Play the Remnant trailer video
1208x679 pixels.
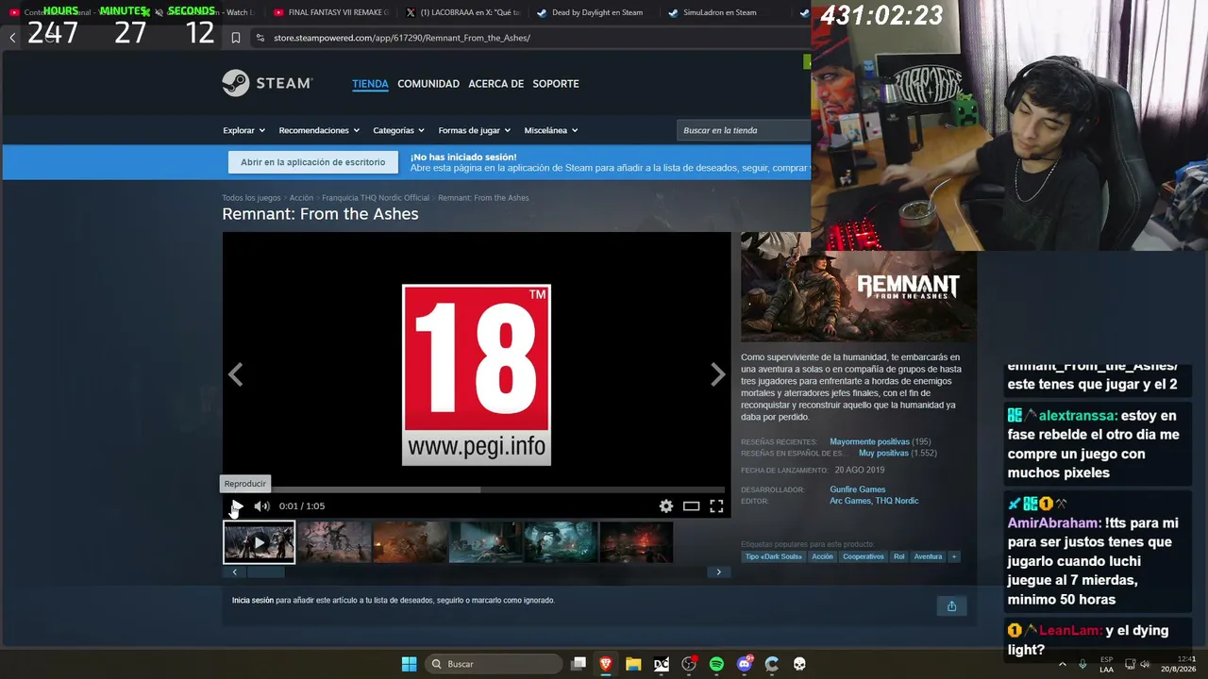pos(236,506)
